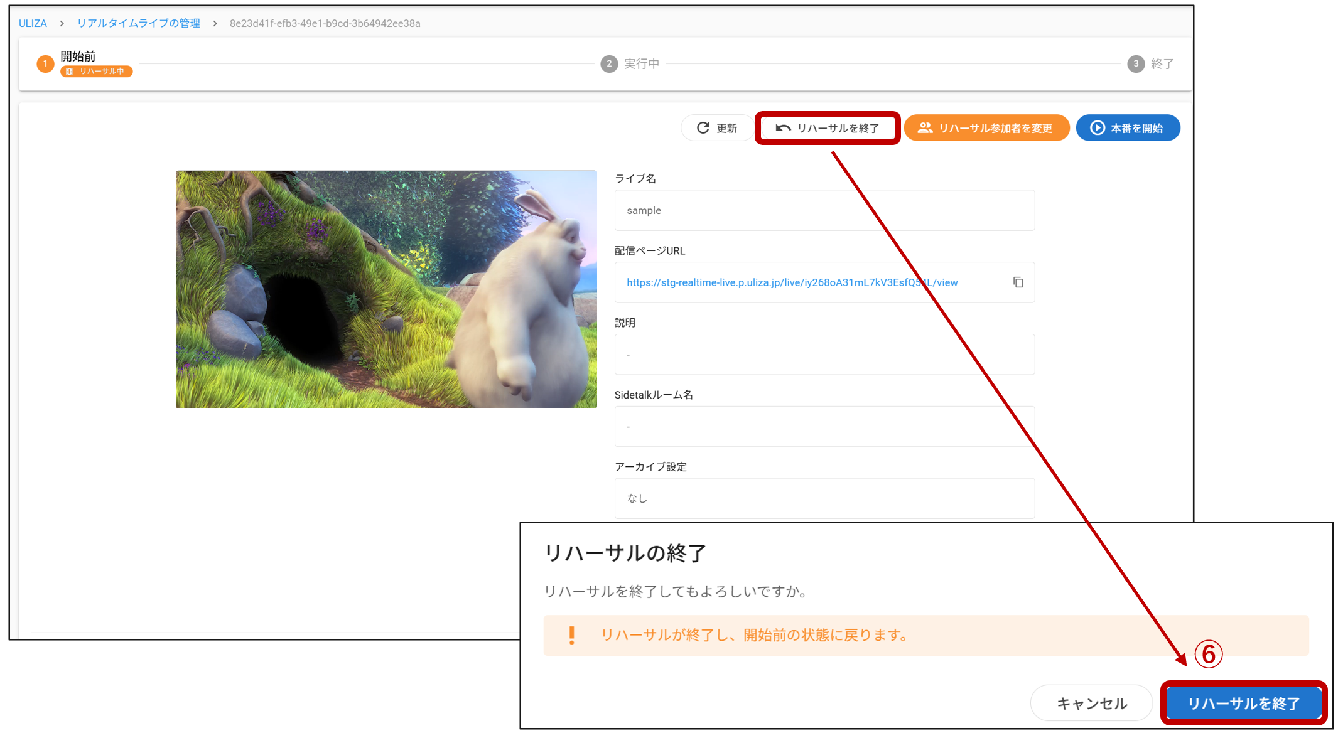Click the Big Buck Bunny video preview

(386, 289)
